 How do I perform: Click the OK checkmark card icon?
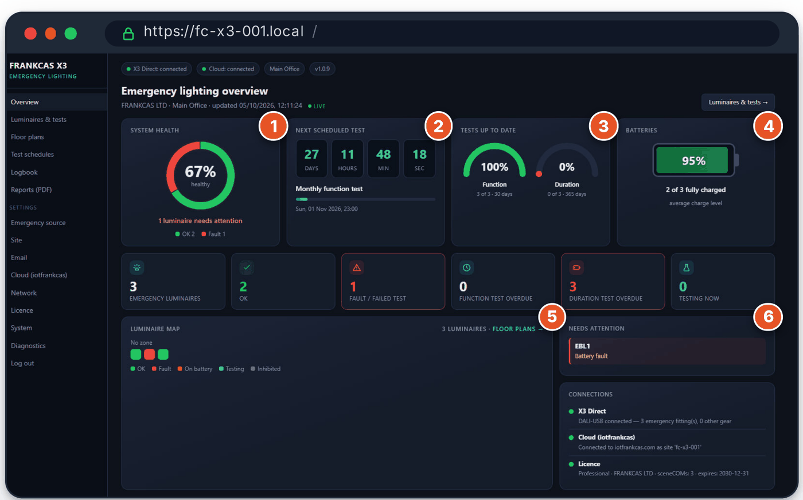(247, 267)
